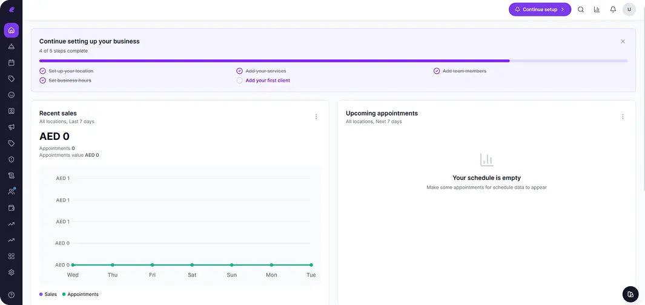Screen dimensions: 645x305
Task: Open the team members icon with blue dot
Action: click(11, 192)
